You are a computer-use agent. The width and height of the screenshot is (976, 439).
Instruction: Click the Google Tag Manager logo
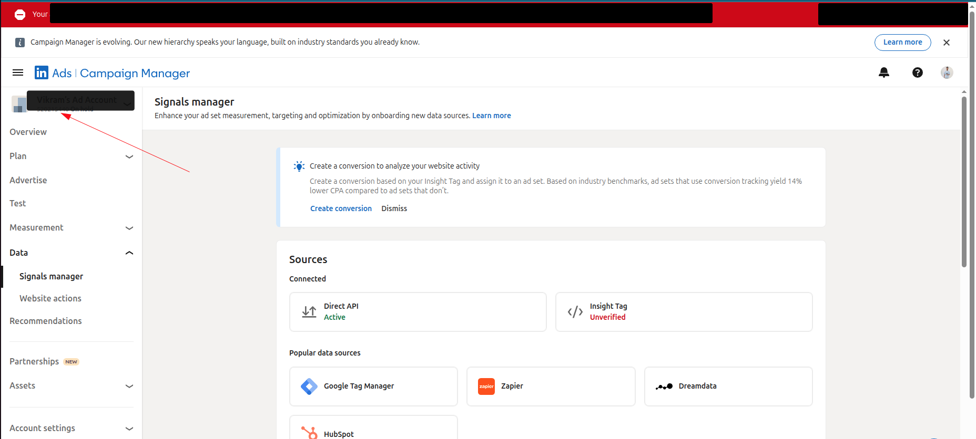click(309, 386)
